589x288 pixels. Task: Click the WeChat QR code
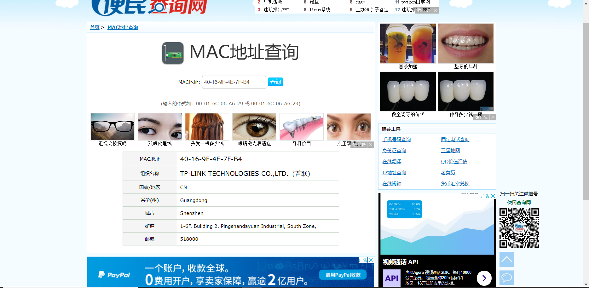click(x=519, y=228)
